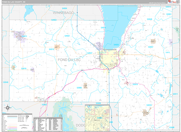Open the map legend box
The image size is (181, 132).
coord(17,122)
